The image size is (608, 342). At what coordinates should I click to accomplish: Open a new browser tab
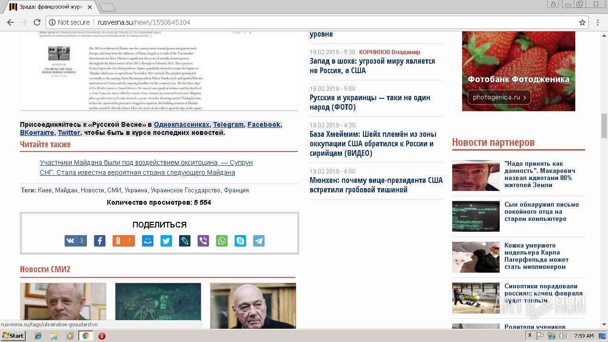pyautogui.click(x=107, y=7)
